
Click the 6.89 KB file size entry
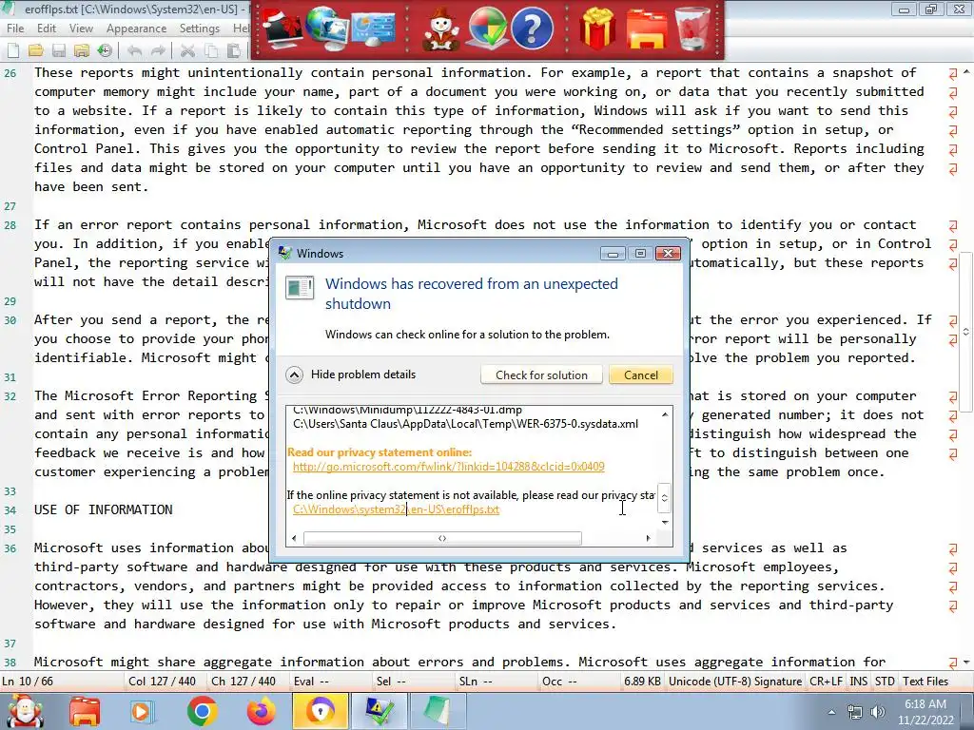[642, 681]
